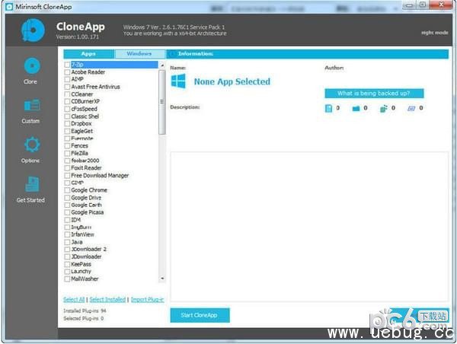Open the Options gear icon

32,145
